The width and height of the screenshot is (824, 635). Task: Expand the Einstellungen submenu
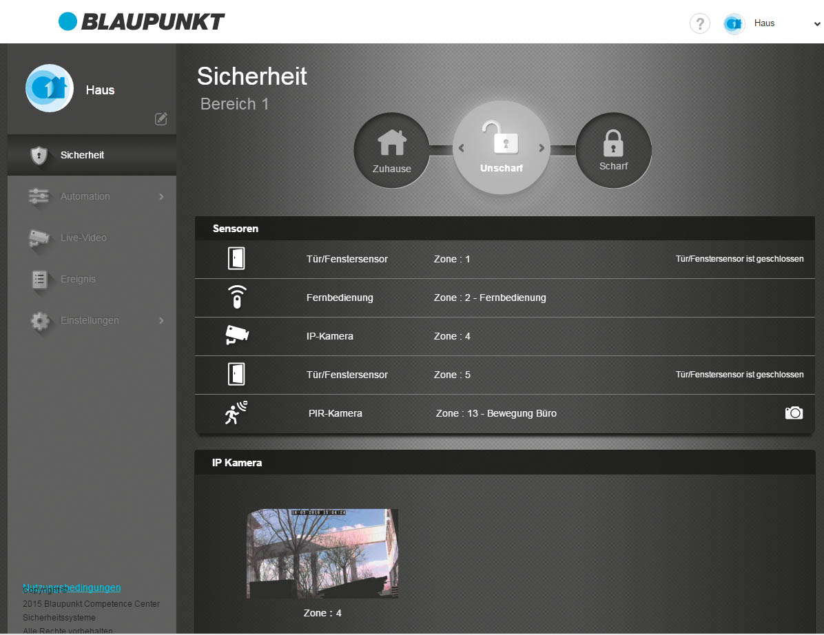click(x=161, y=321)
